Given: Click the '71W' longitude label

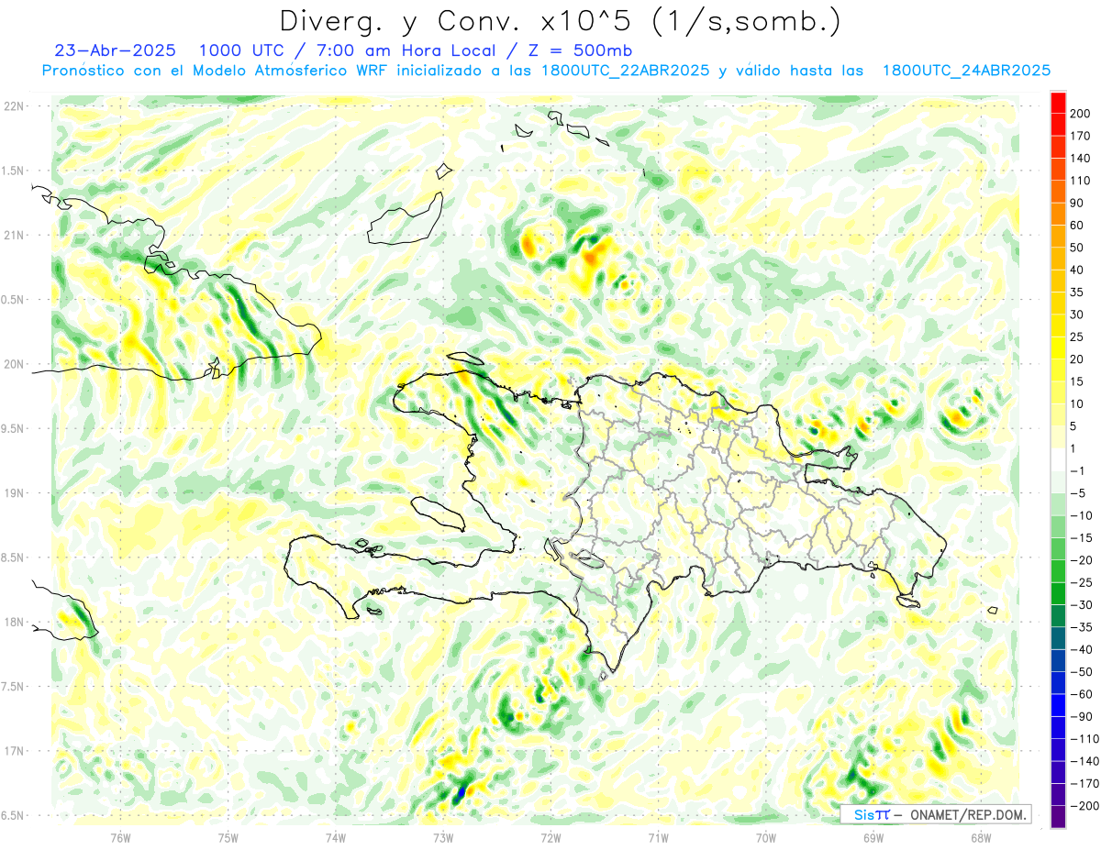Looking at the screenshot, I should [658, 837].
